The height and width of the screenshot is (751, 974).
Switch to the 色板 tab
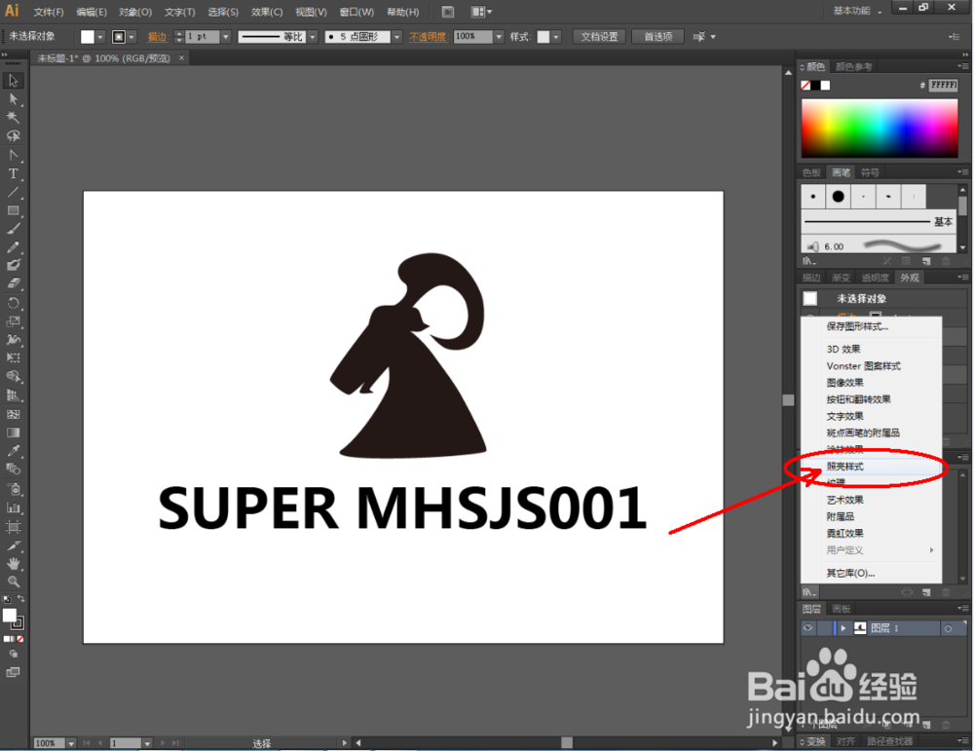811,172
